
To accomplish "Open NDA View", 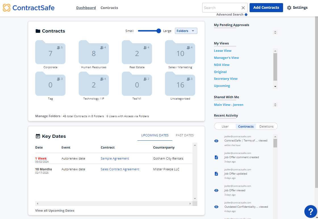I will 222,65.
